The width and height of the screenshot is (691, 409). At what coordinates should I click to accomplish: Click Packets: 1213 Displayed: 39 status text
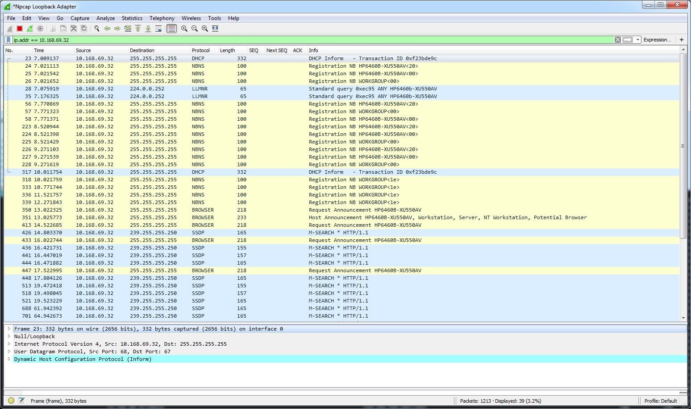[x=500, y=401]
